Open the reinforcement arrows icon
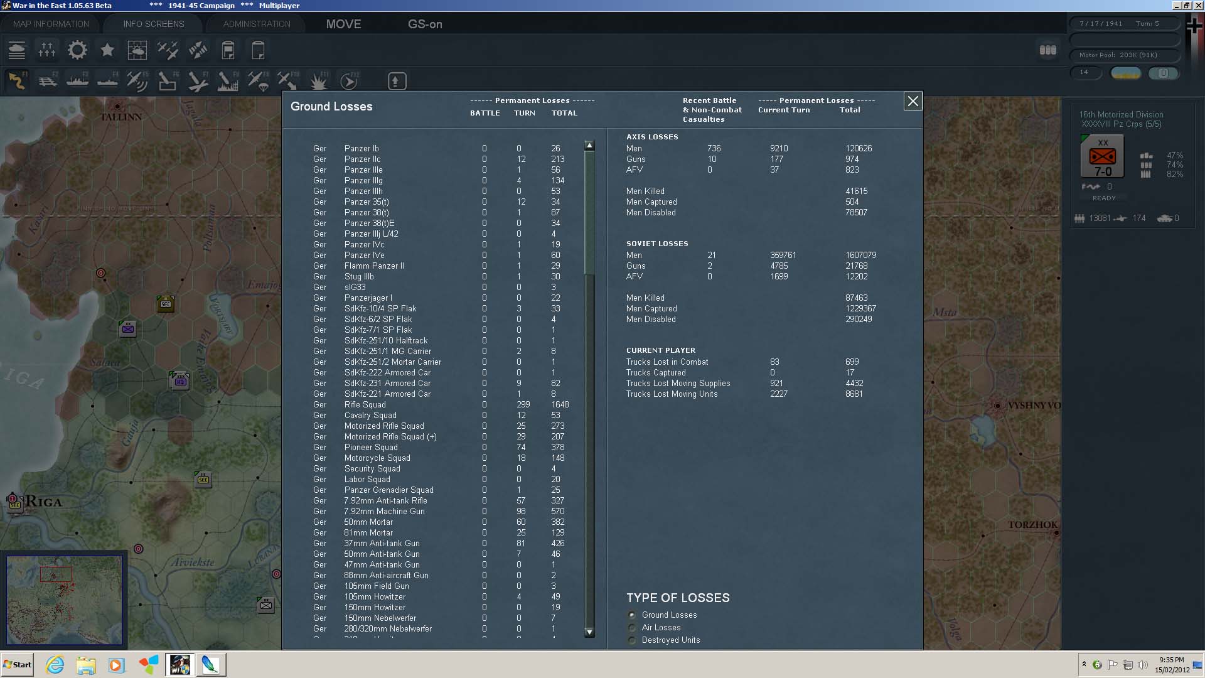1205x678 pixels. pyautogui.click(x=198, y=50)
